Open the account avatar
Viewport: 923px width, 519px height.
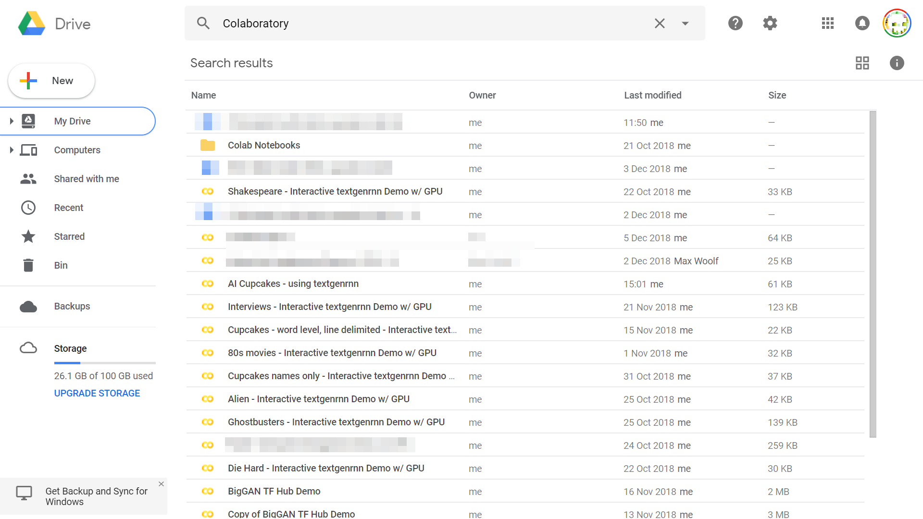click(897, 23)
